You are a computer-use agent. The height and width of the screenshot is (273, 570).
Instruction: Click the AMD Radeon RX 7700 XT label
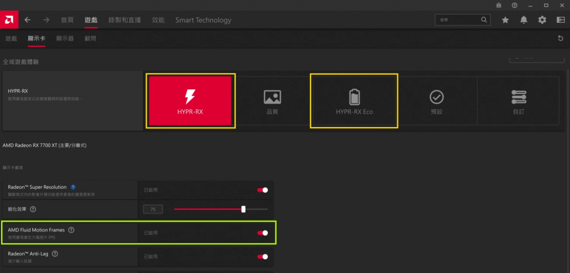45,145
